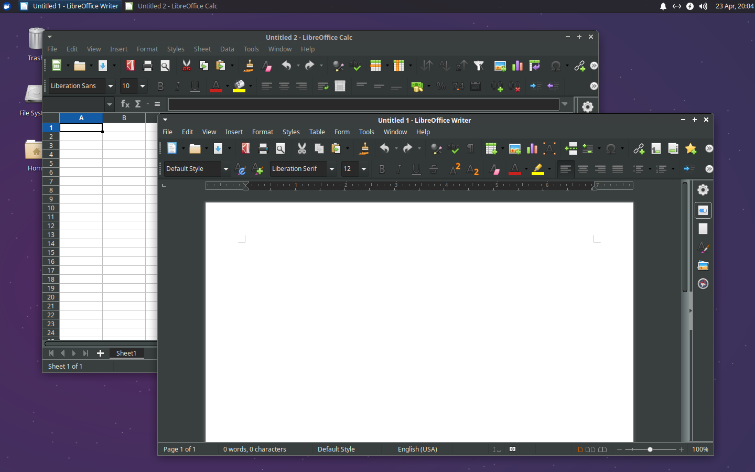Click the Sheet1 tab in Calc

(x=126, y=353)
